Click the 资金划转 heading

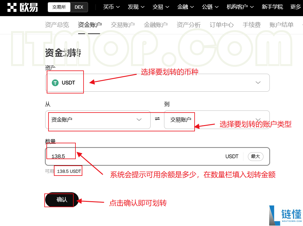pyautogui.click(x=63, y=53)
